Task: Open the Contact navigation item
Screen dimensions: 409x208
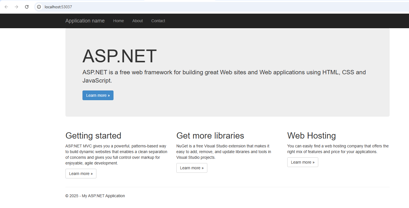Action: pos(158,21)
